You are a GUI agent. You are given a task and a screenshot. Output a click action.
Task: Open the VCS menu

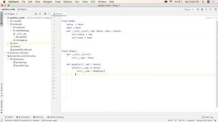click(93, 2)
